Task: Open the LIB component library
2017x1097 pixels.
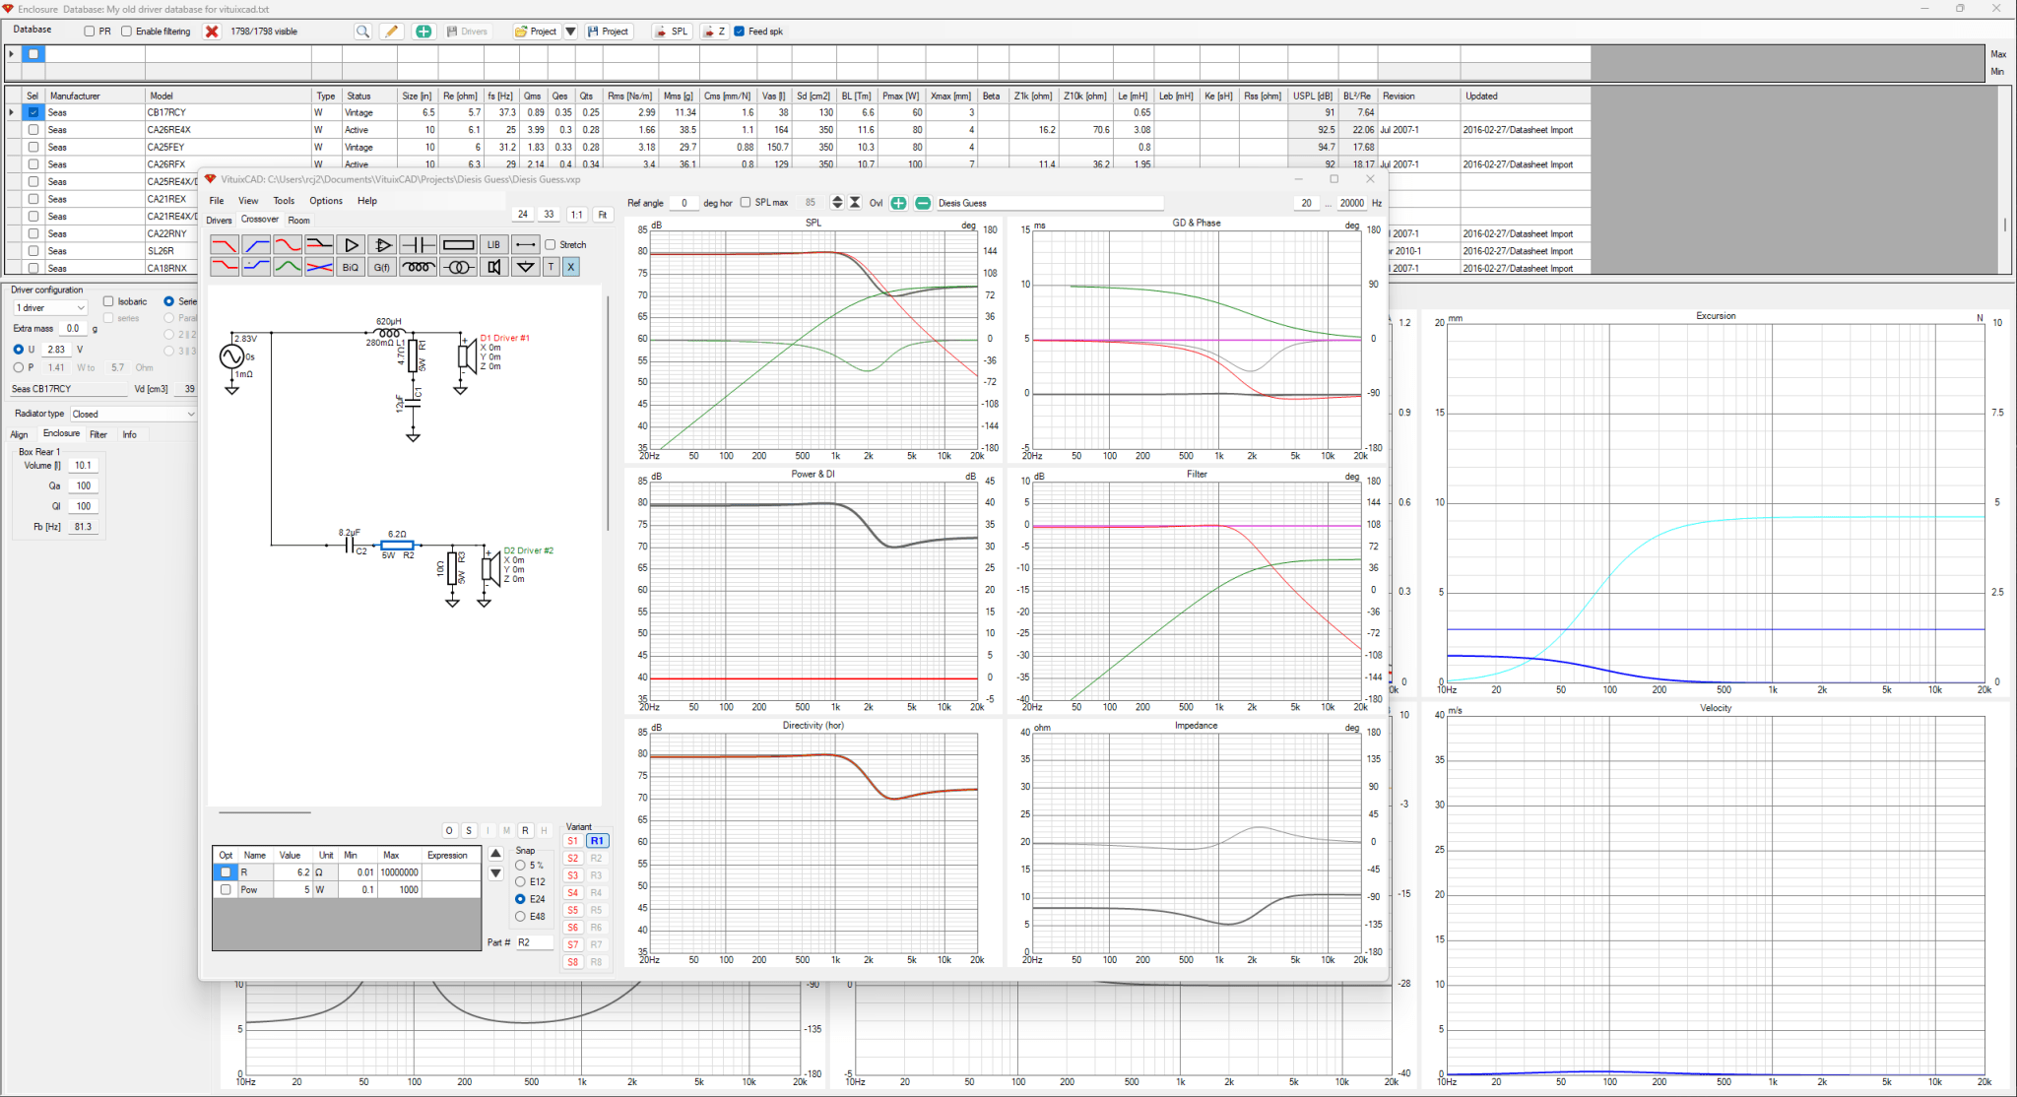Action: [493, 244]
